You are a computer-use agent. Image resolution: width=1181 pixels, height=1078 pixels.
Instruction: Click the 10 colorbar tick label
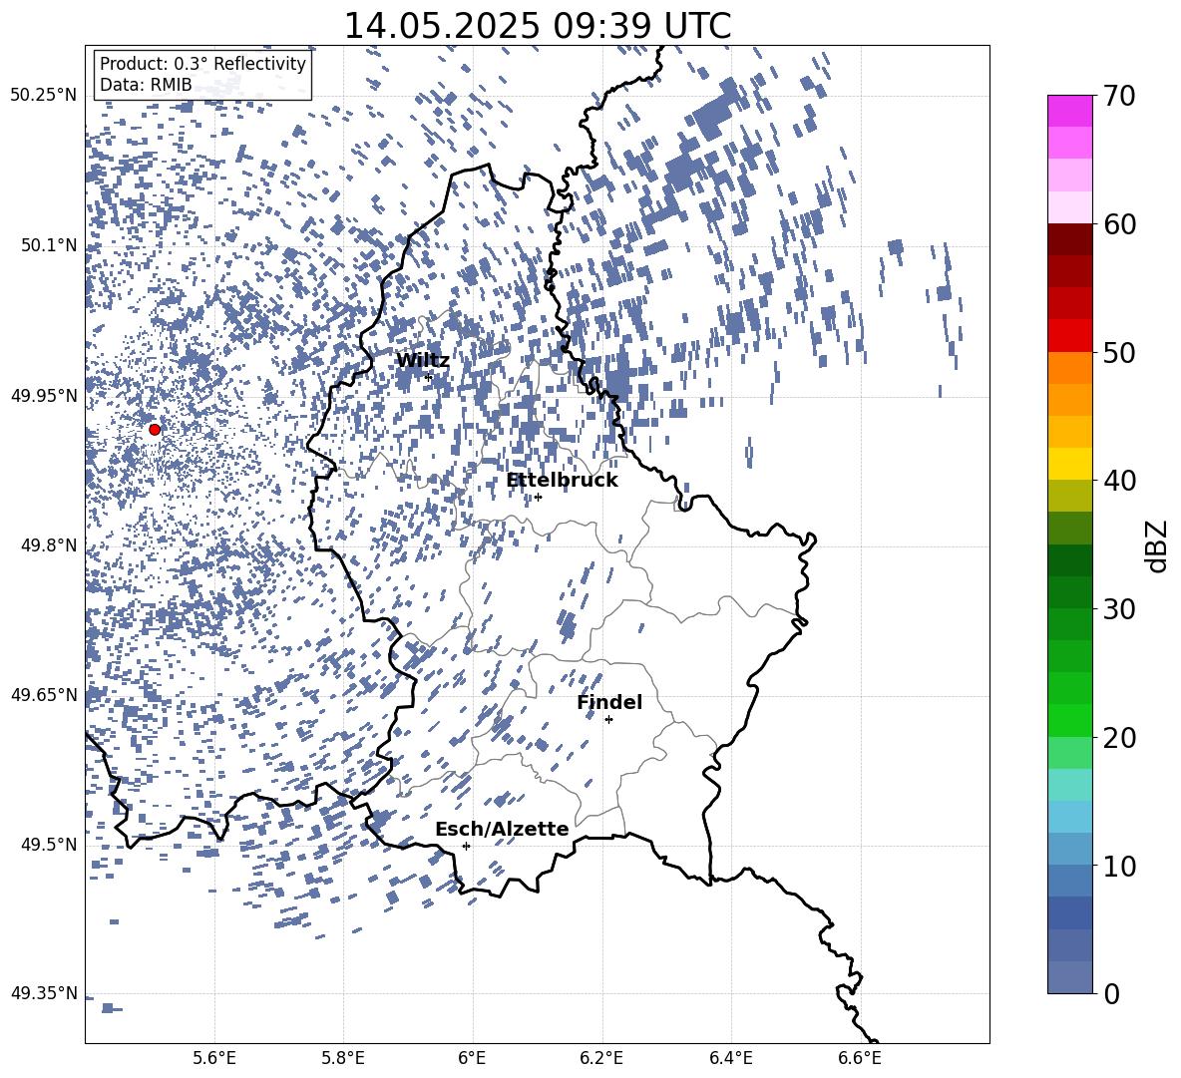coord(1119,866)
